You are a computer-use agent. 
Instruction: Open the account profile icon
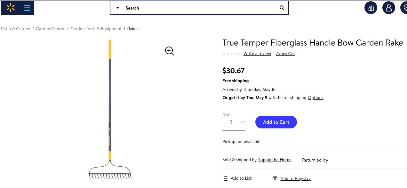coord(389,7)
